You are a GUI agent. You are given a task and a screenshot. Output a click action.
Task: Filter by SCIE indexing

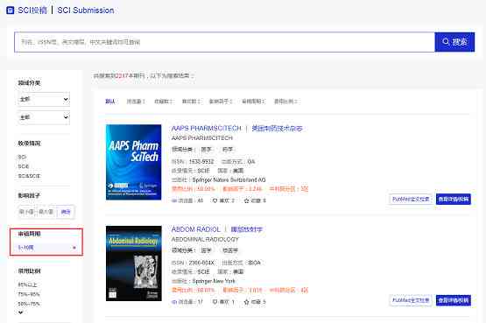24,166
